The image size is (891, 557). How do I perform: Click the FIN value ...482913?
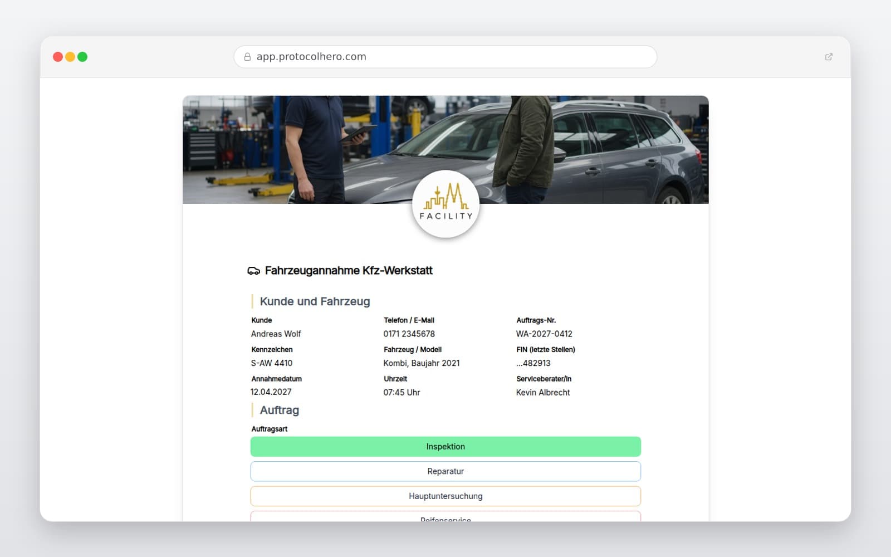(x=533, y=363)
